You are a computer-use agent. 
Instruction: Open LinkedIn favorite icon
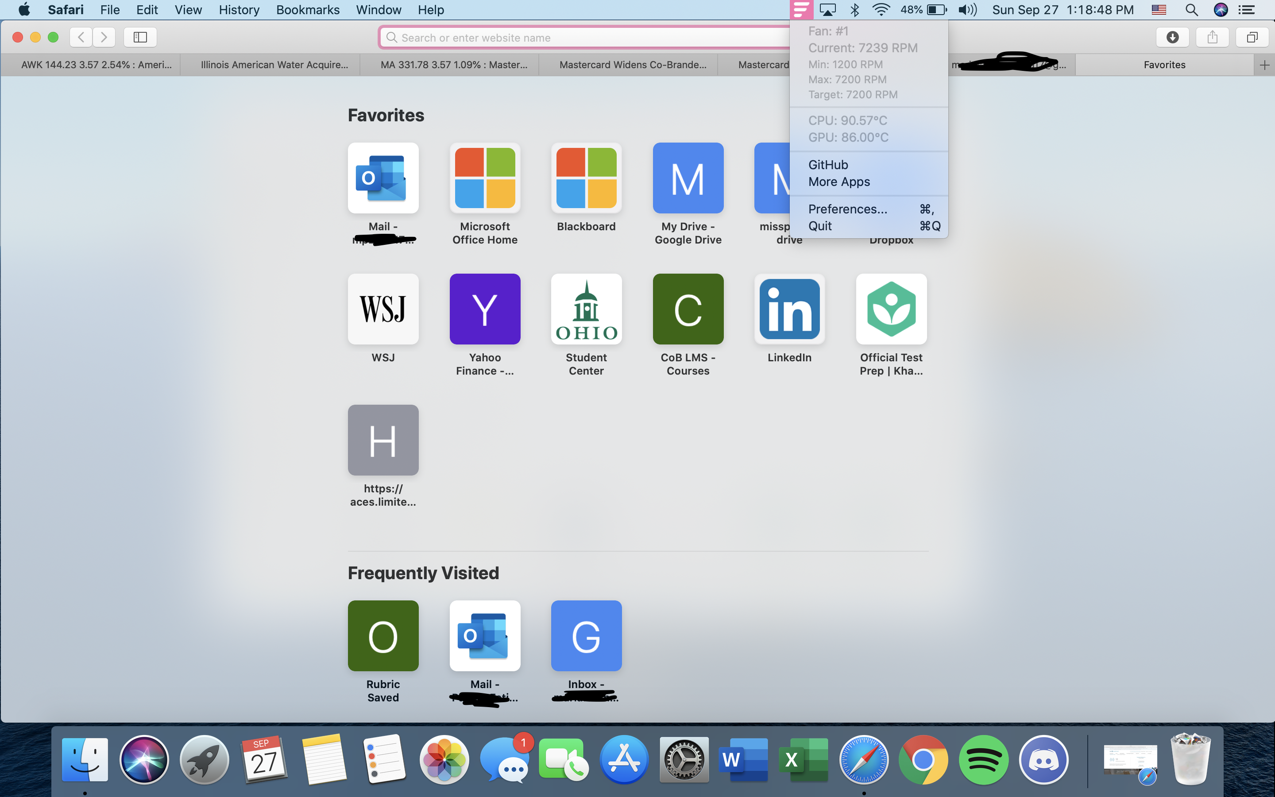click(789, 309)
